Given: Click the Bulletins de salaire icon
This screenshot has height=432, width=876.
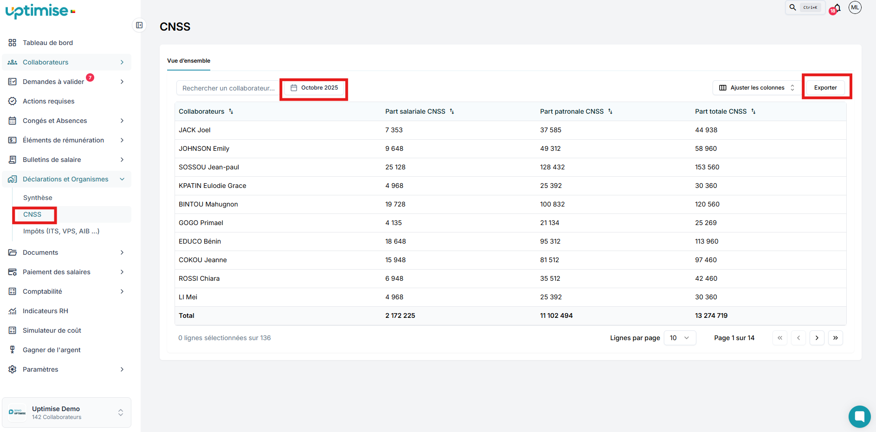Looking at the screenshot, I should tap(13, 160).
